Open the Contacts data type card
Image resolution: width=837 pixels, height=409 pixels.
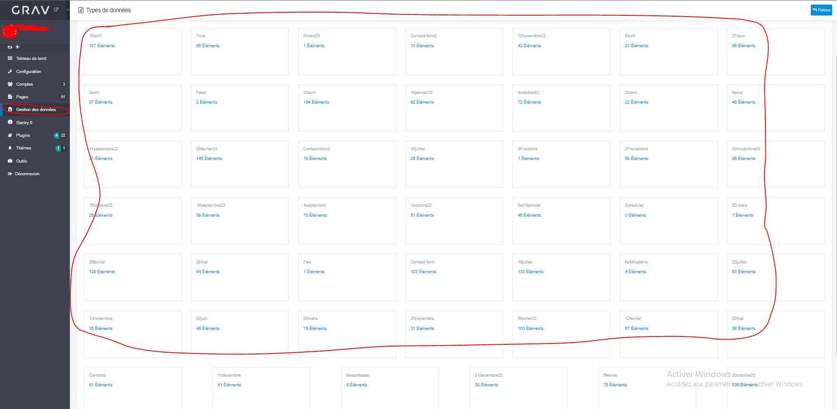(x=132, y=388)
